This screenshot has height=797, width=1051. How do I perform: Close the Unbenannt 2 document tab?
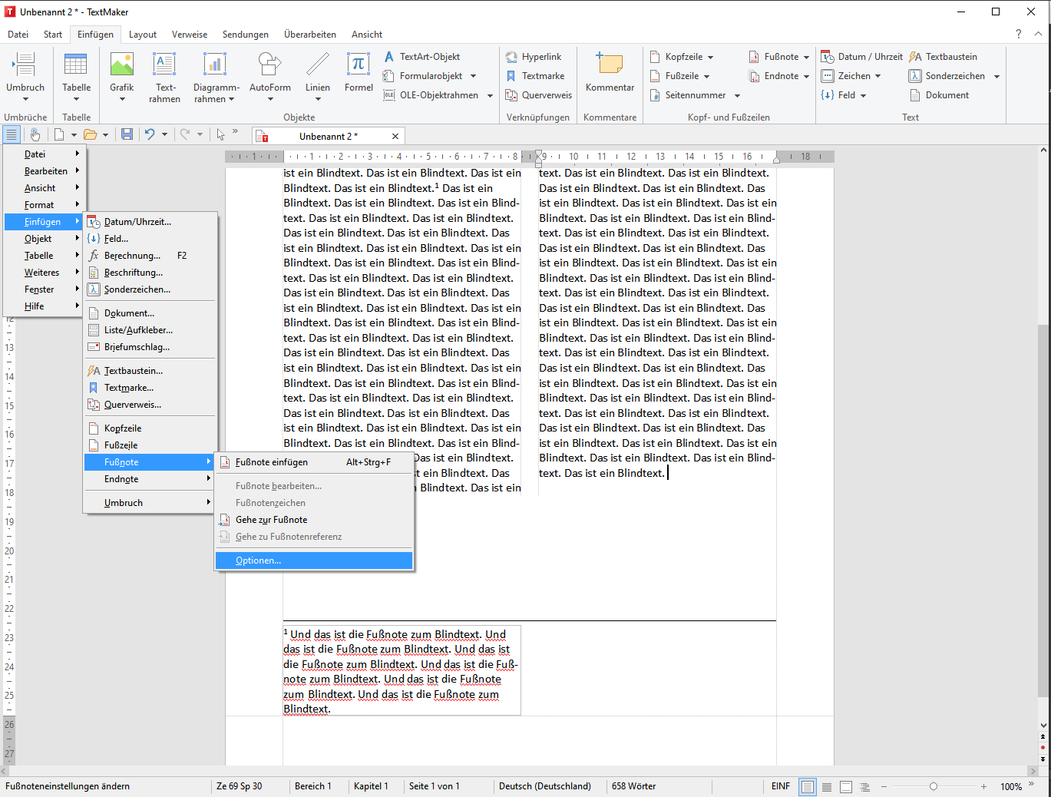tap(395, 136)
